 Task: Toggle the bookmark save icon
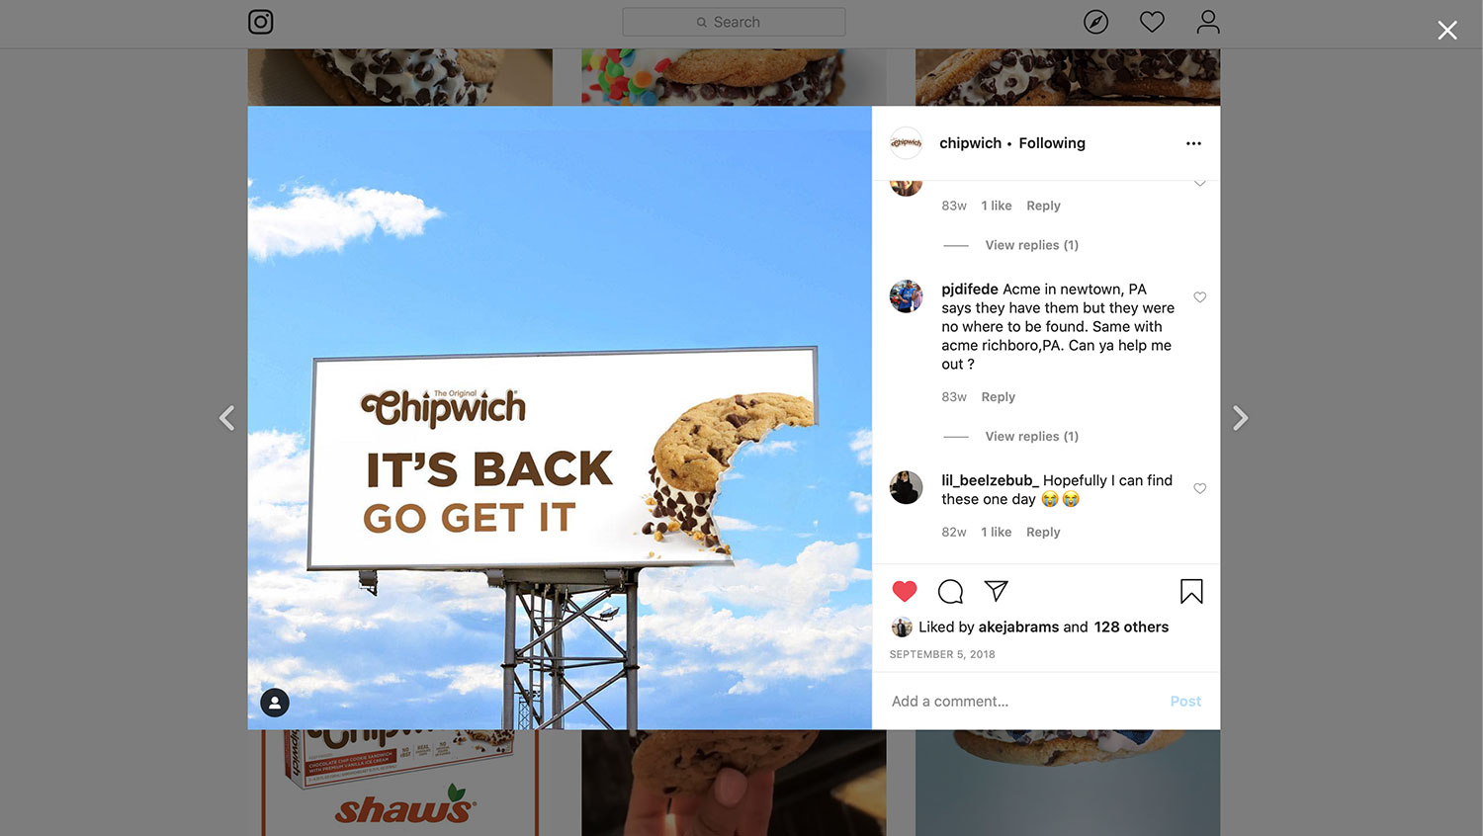point(1191,591)
